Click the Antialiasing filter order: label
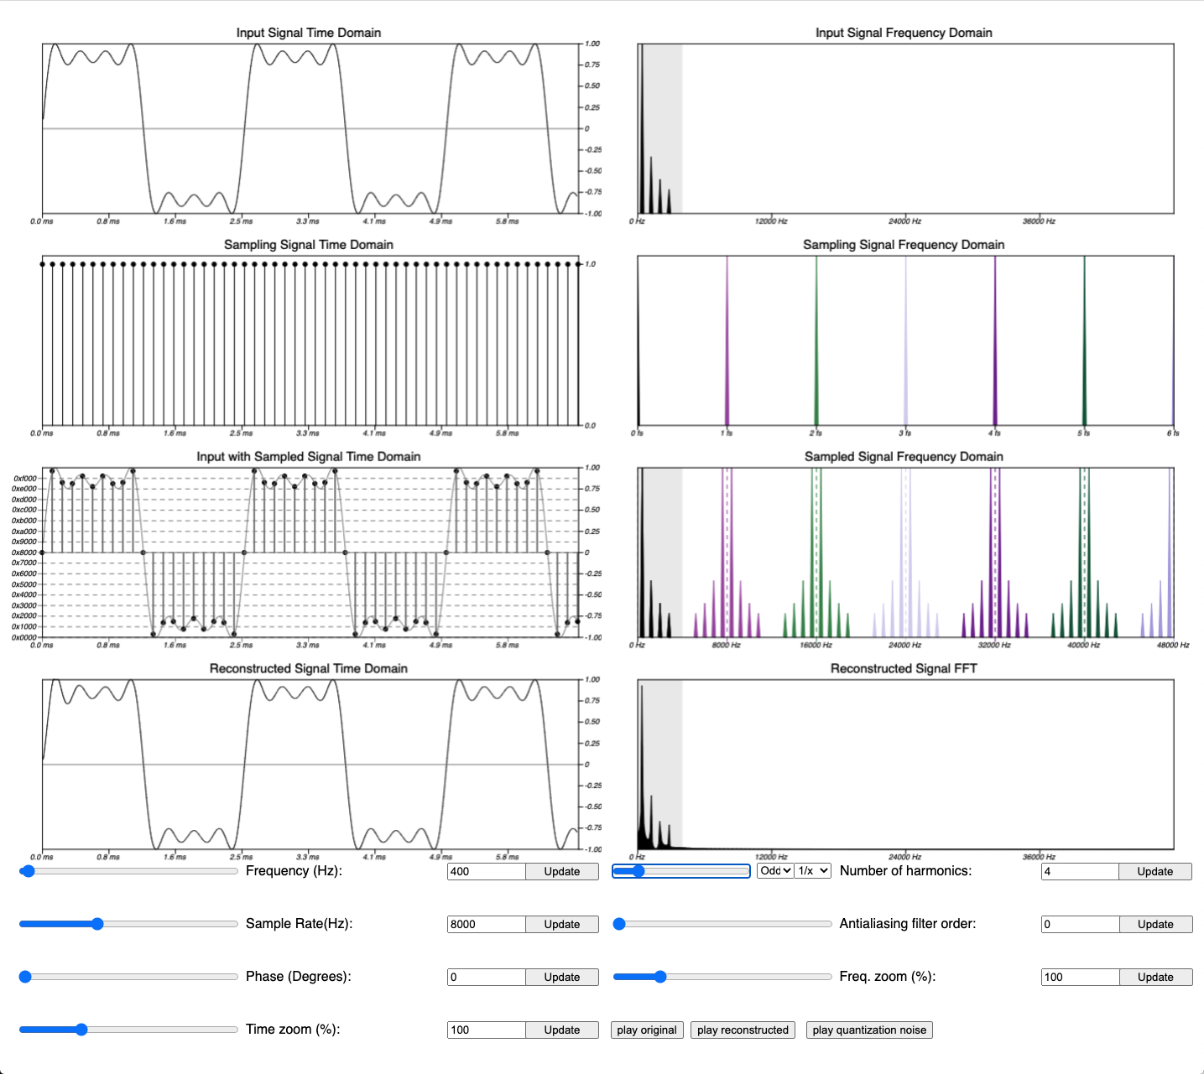Image resolution: width=1204 pixels, height=1074 pixels. [x=908, y=924]
